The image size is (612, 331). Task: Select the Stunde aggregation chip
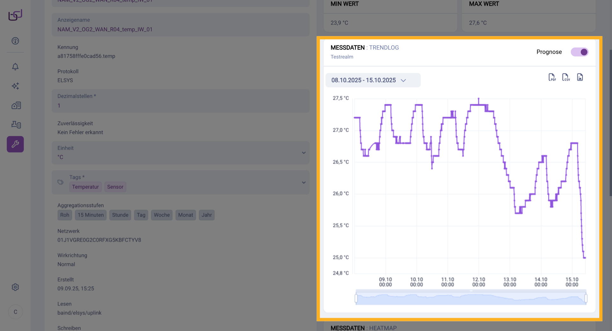[x=120, y=215]
